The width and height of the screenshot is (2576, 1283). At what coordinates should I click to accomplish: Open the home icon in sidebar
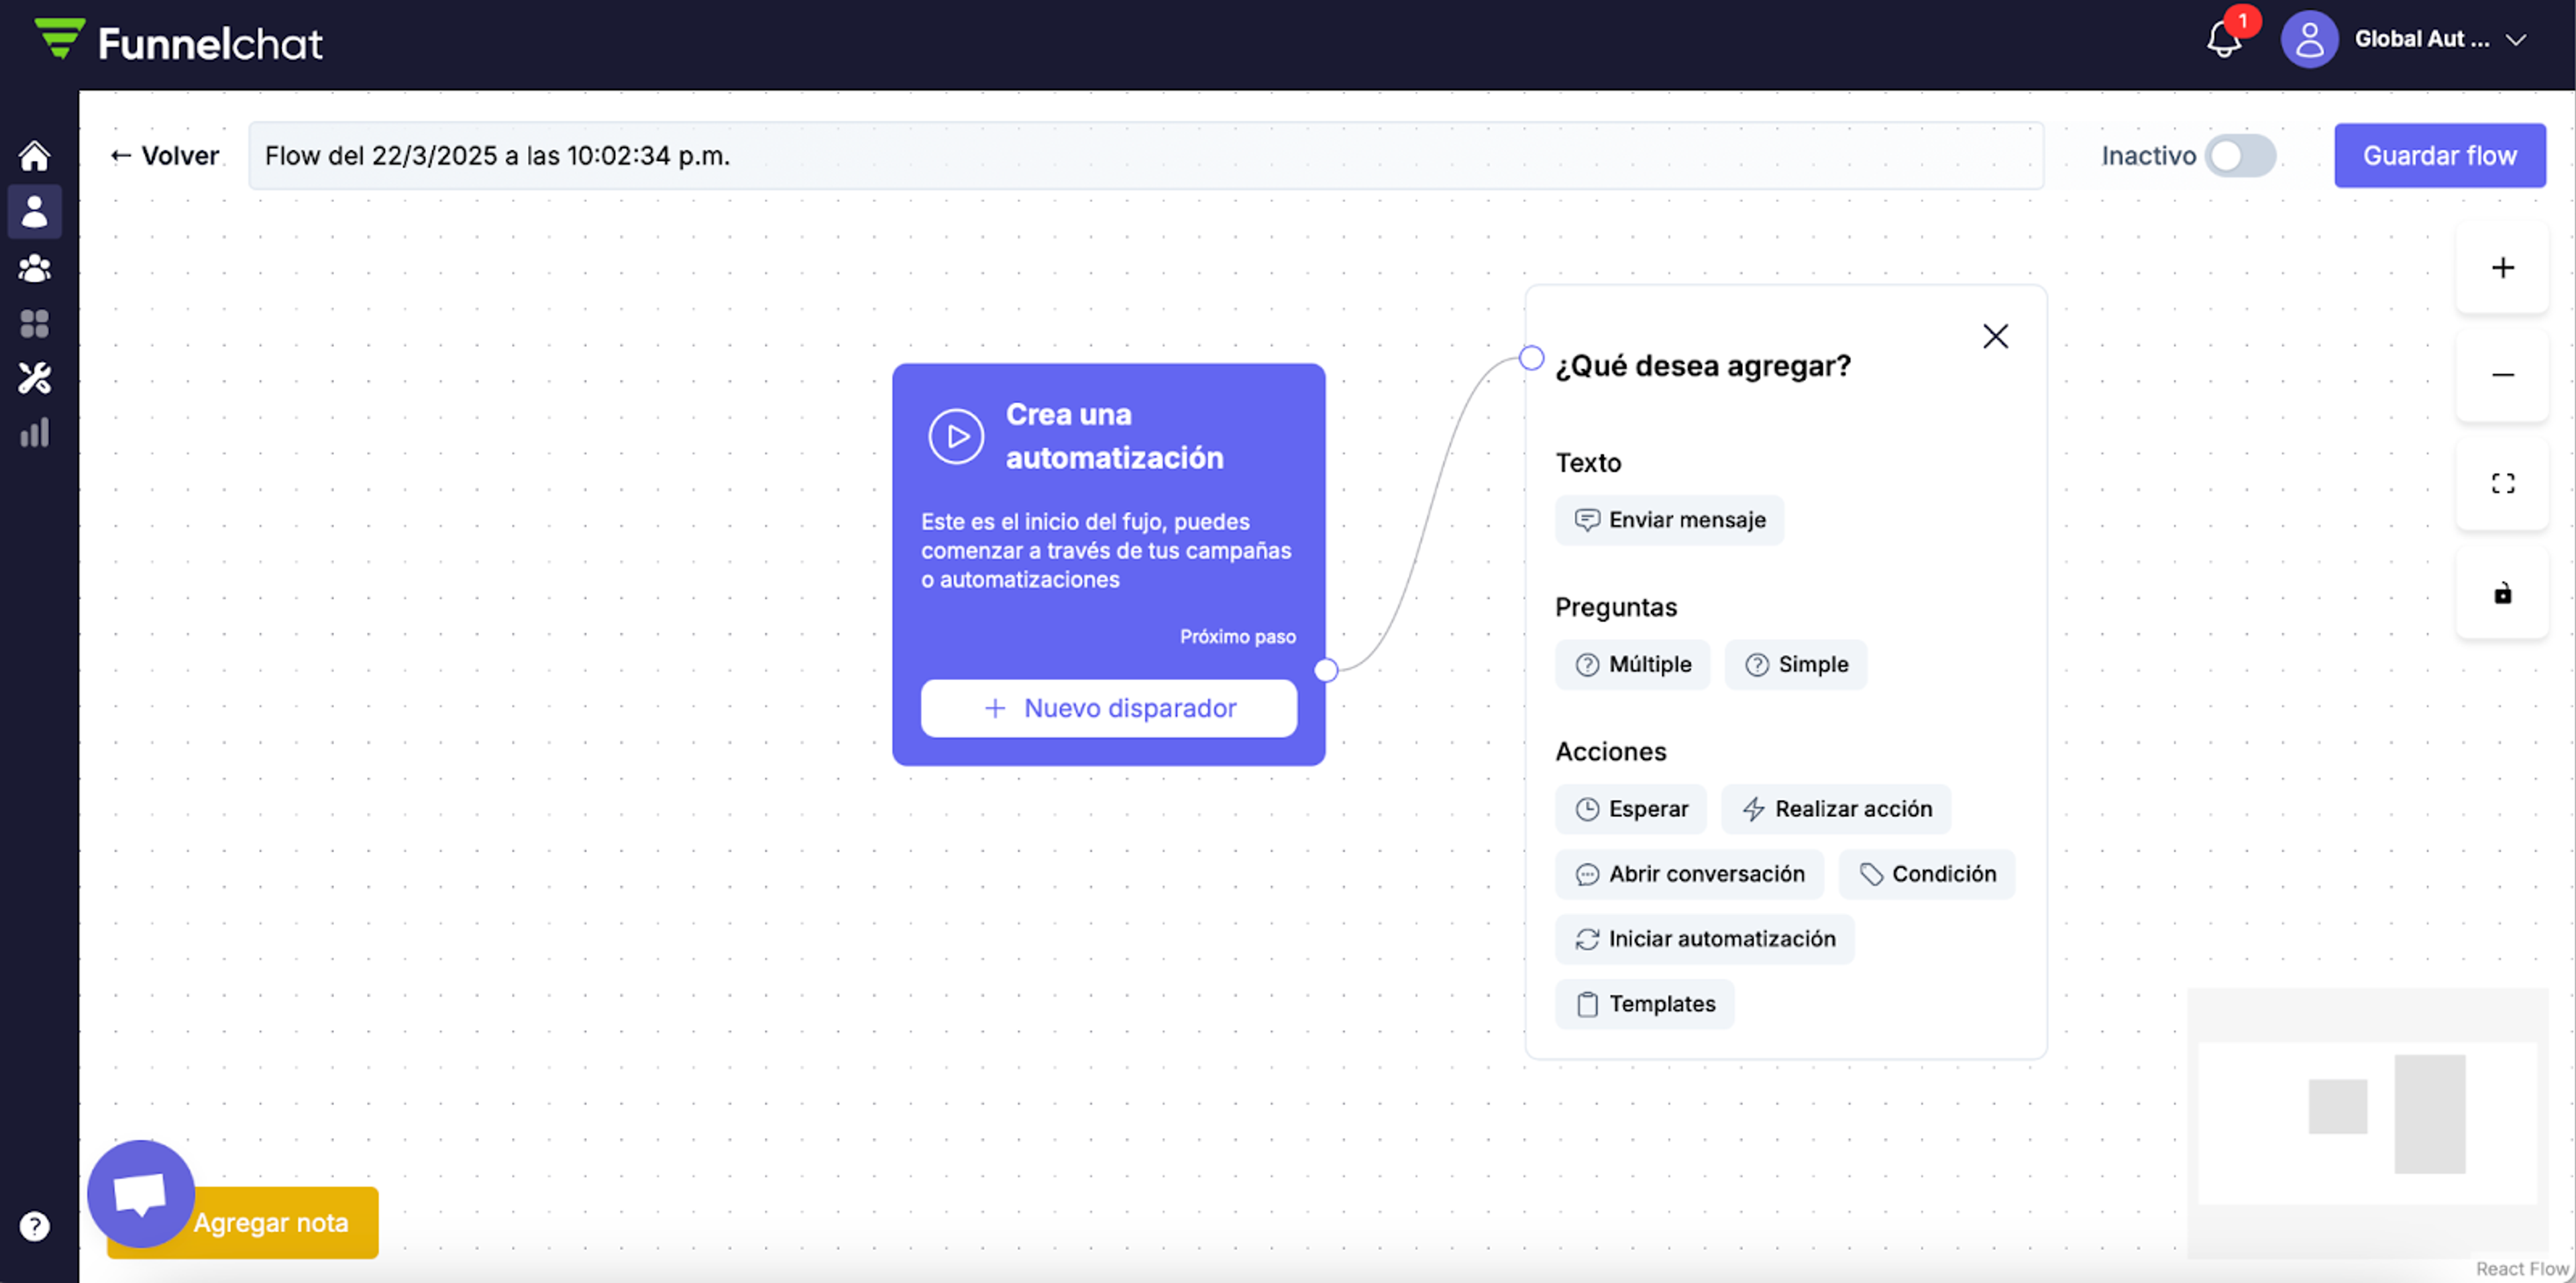click(34, 156)
